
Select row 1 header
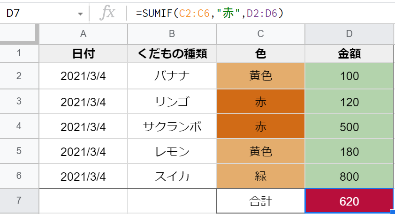click(19, 53)
